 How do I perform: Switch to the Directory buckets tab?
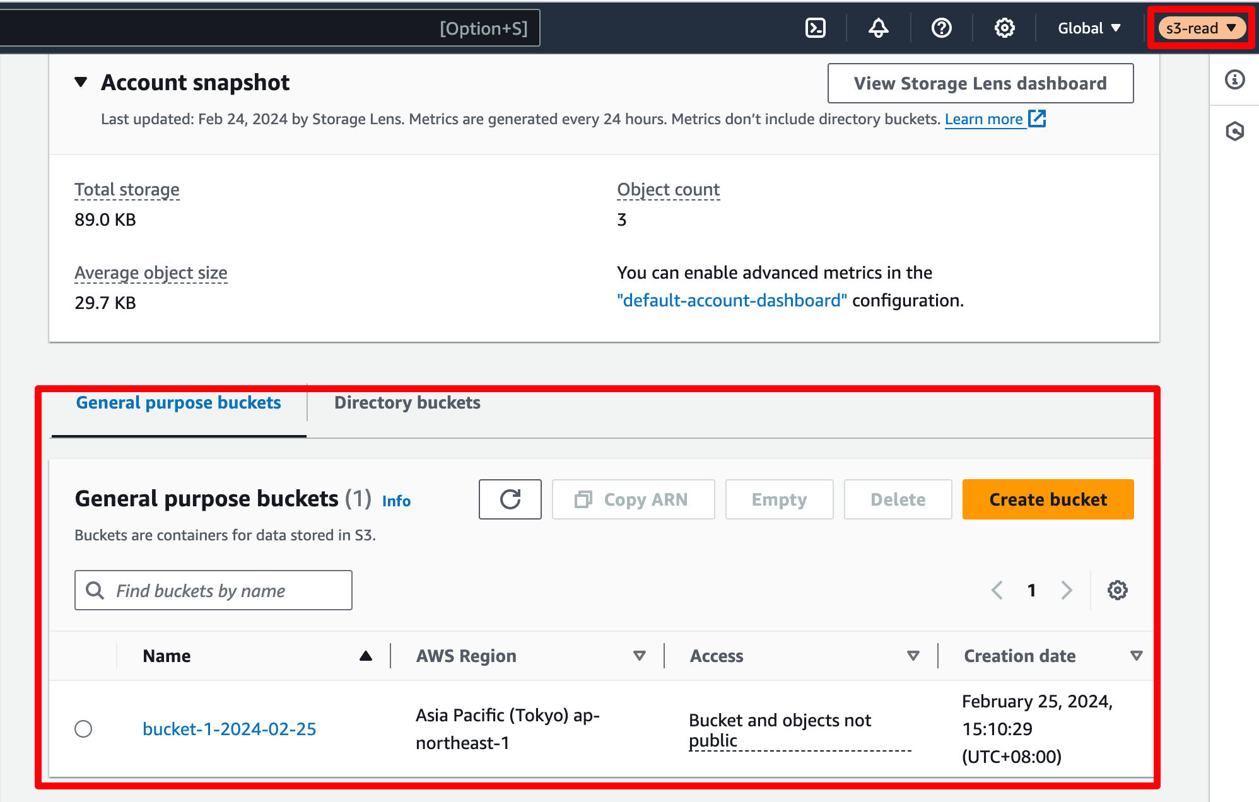(x=407, y=402)
